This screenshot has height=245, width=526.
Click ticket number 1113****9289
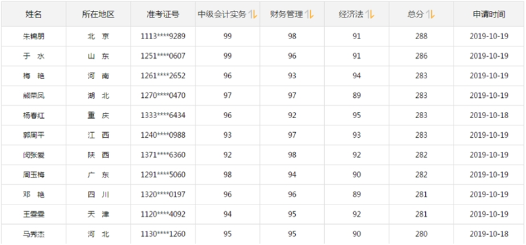(x=162, y=36)
